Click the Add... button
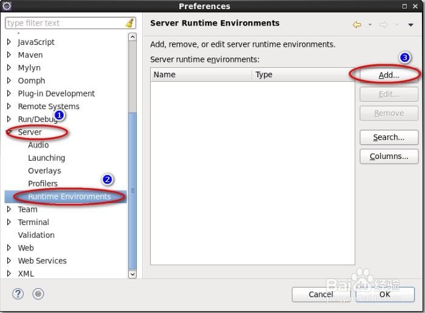Screen dimensions: 425x313 coord(389,75)
